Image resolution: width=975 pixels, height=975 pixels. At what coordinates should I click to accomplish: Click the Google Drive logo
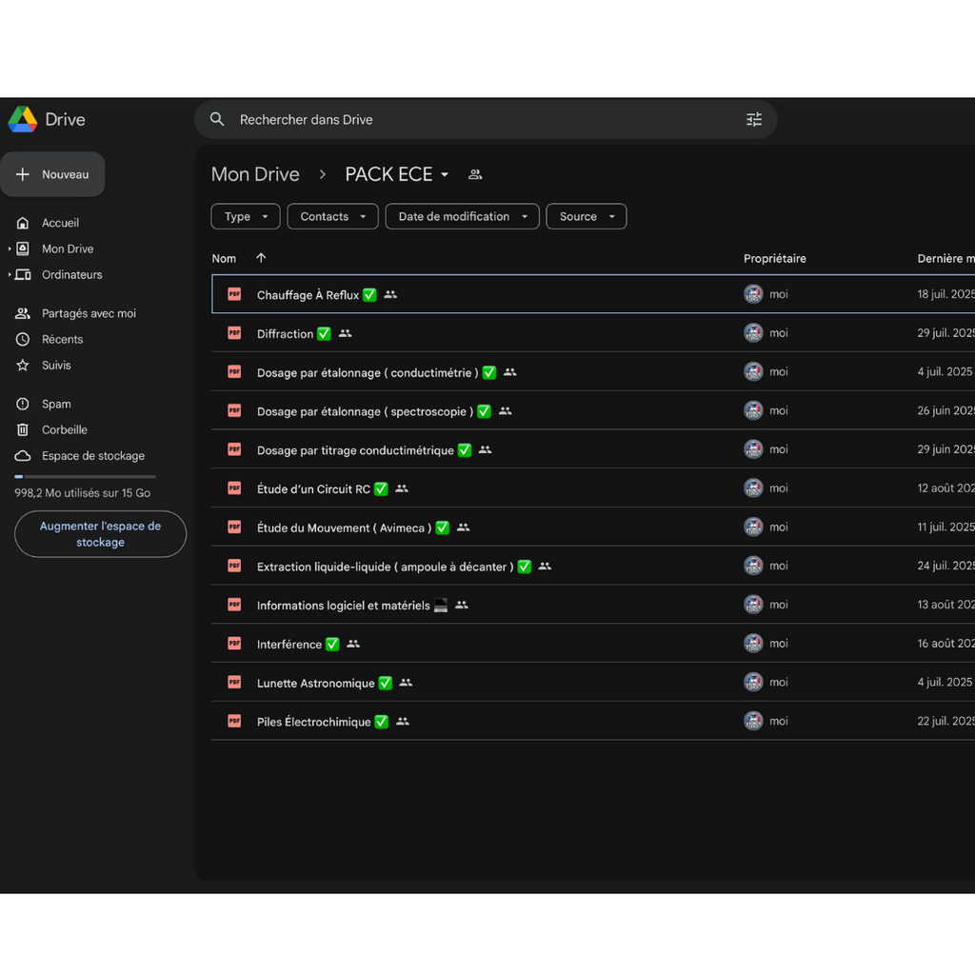(23, 119)
